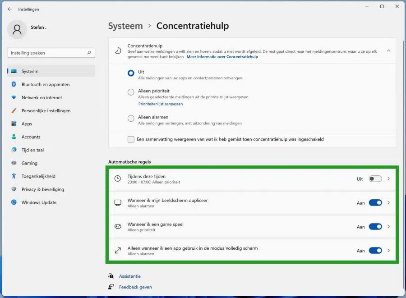Image resolution: width=406 pixels, height=298 pixels.
Task: Open game speel rule chevron
Action: [x=388, y=227]
